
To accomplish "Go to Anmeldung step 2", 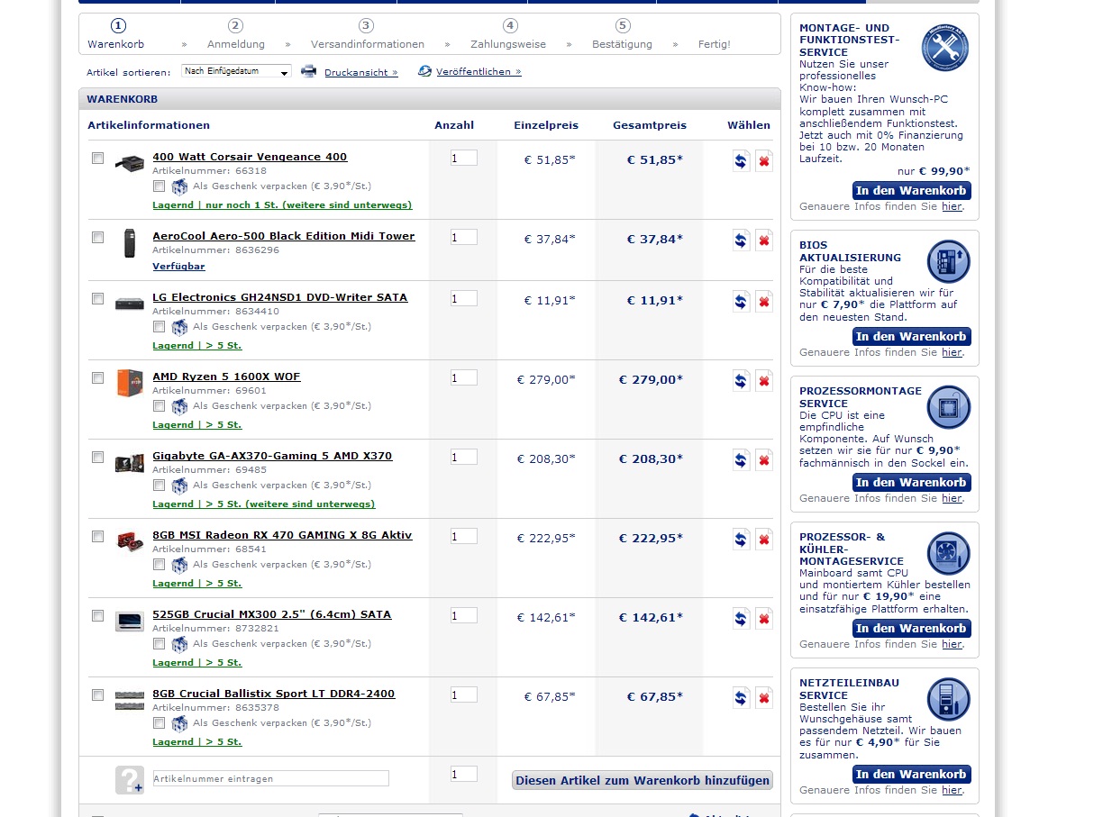I will 236,34.
